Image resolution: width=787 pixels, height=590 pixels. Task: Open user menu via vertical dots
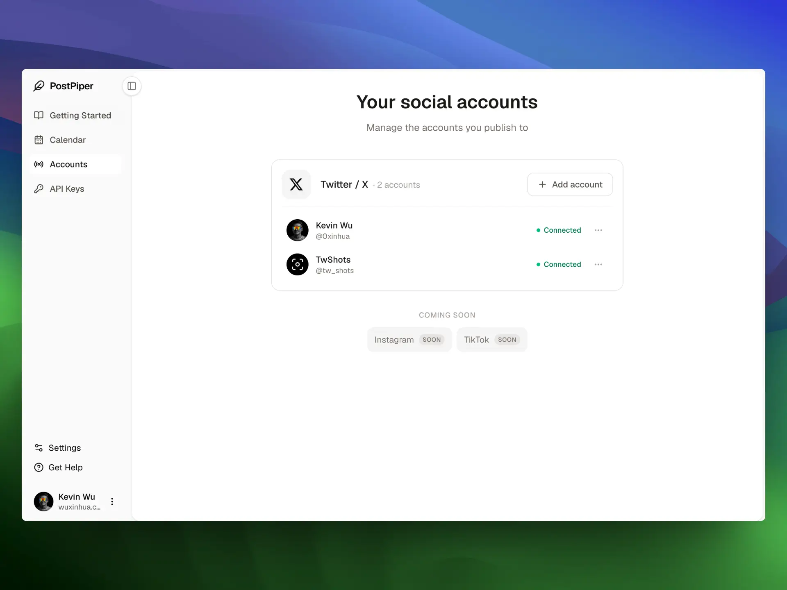[112, 501]
